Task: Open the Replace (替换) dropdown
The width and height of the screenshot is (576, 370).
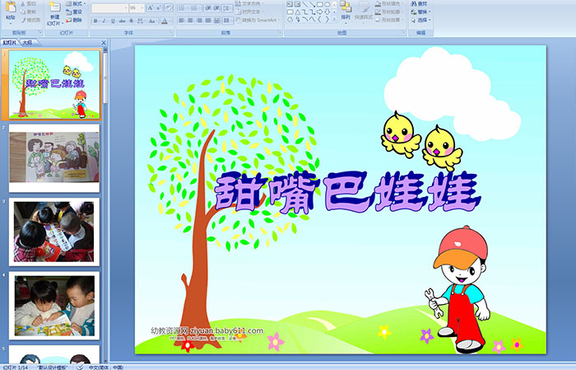Action: pos(421,12)
